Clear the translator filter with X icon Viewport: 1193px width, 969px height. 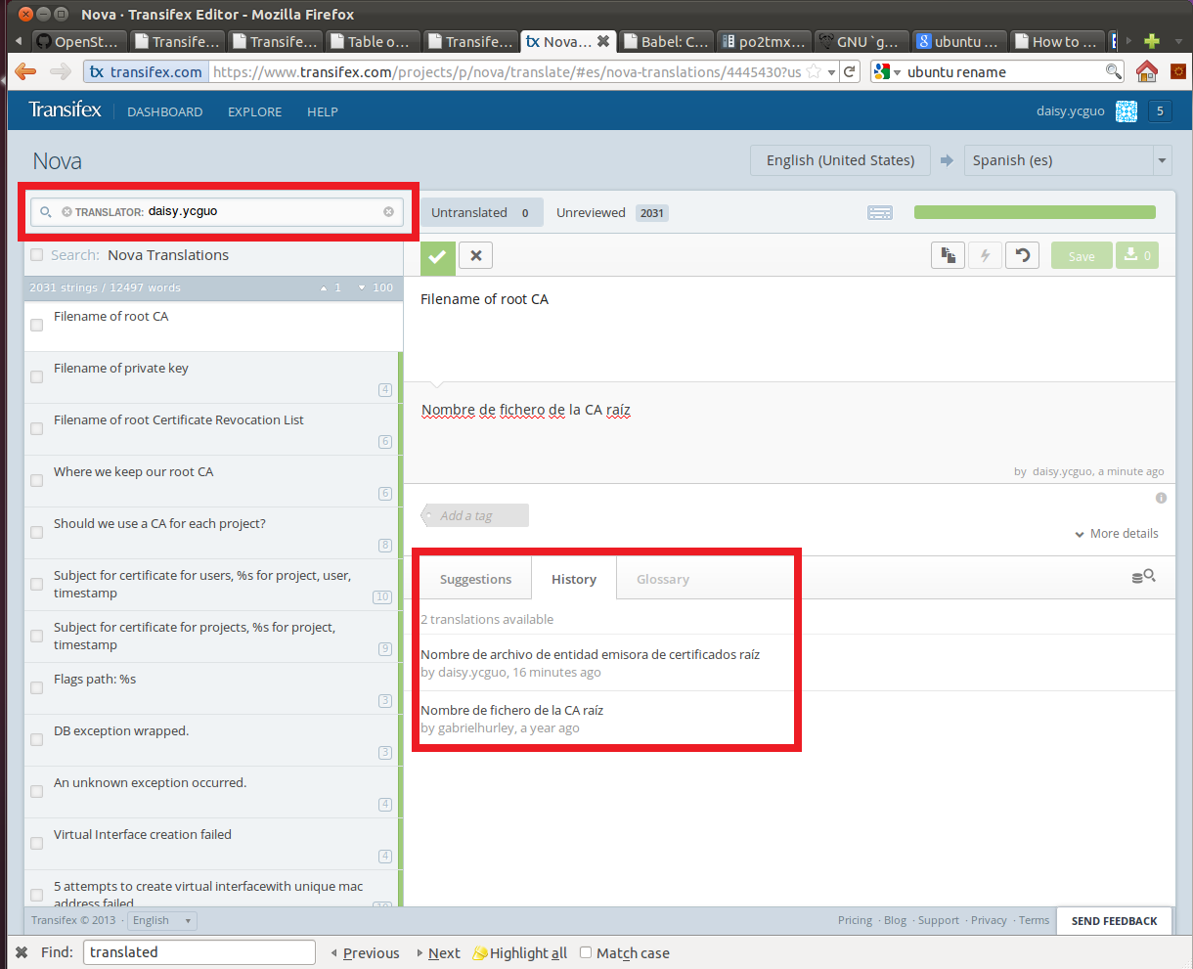tap(388, 211)
